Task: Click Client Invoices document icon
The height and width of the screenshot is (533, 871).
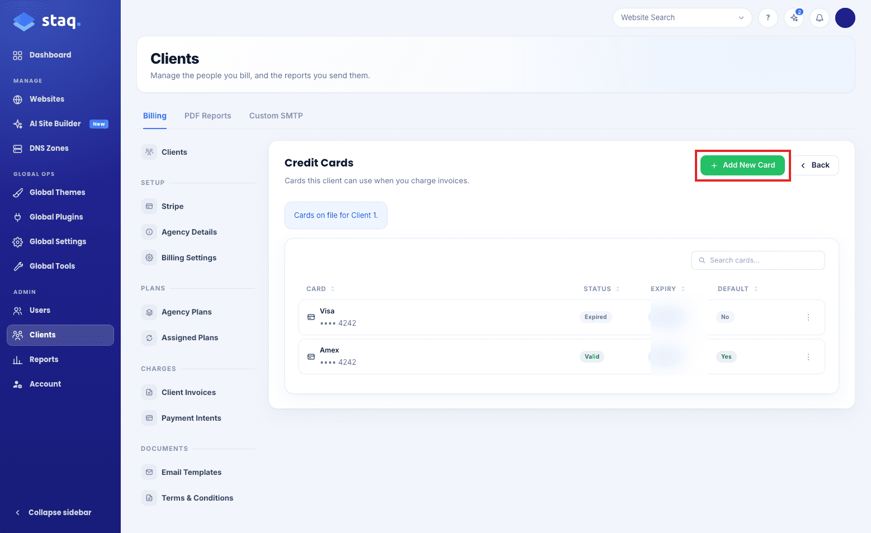Action: point(149,392)
